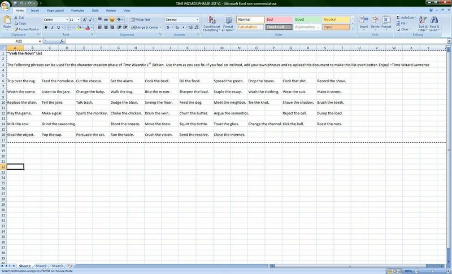This screenshot has width=452, height=274.
Task: Apply the Neutral cell style
Action: point(336,20)
